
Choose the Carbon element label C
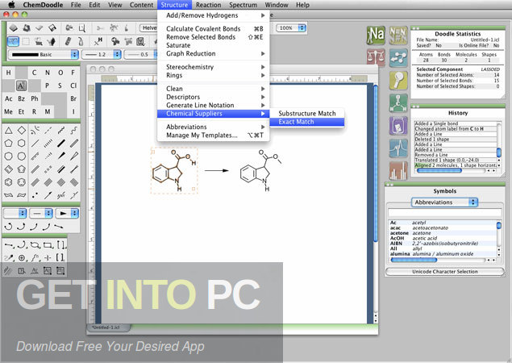click(35, 73)
